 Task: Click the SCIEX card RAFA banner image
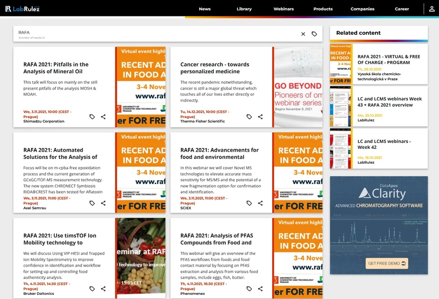297,173
